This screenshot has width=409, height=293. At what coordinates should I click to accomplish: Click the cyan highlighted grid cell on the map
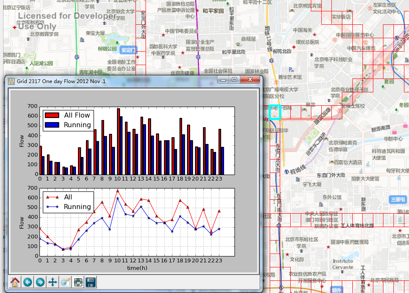click(x=275, y=112)
